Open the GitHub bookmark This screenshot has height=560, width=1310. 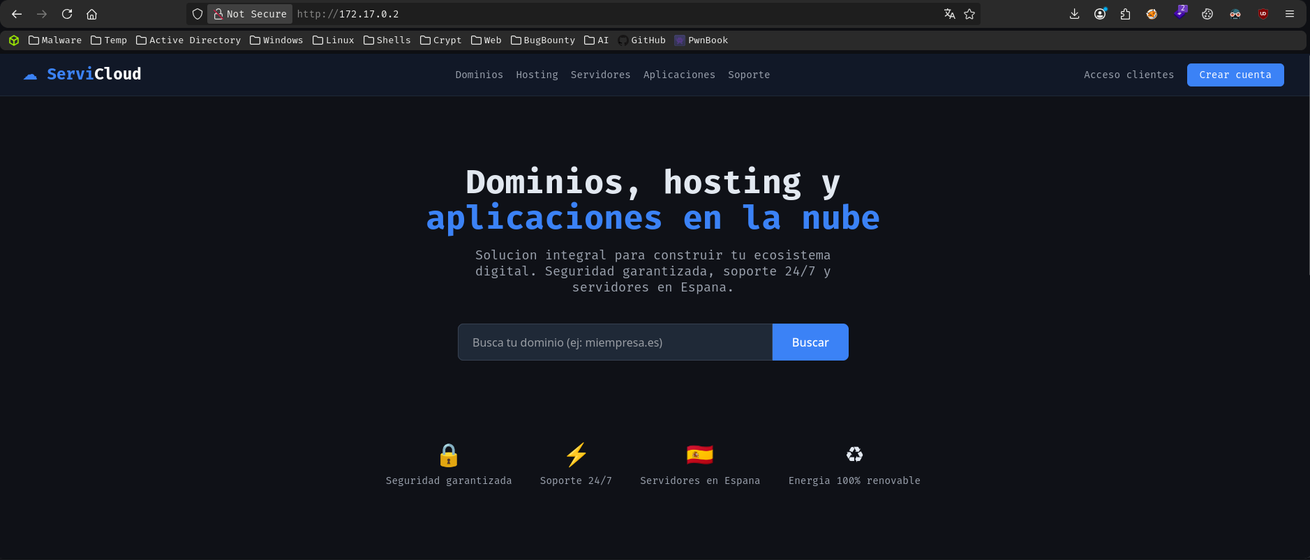click(x=642, y=40)
